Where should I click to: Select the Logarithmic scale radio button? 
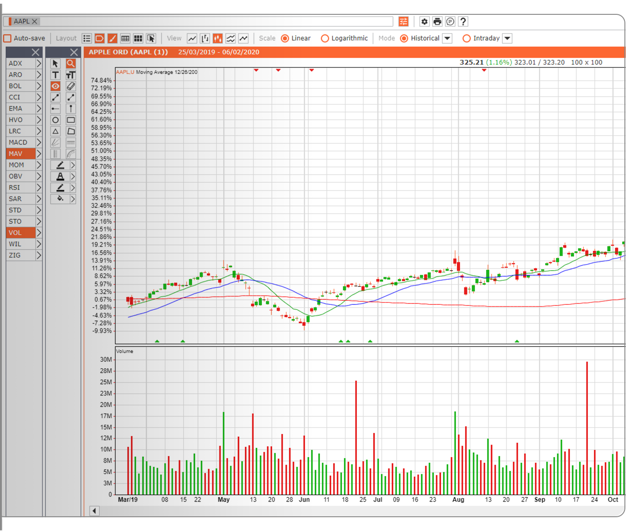pyautogui.click(x=325, y=38)
